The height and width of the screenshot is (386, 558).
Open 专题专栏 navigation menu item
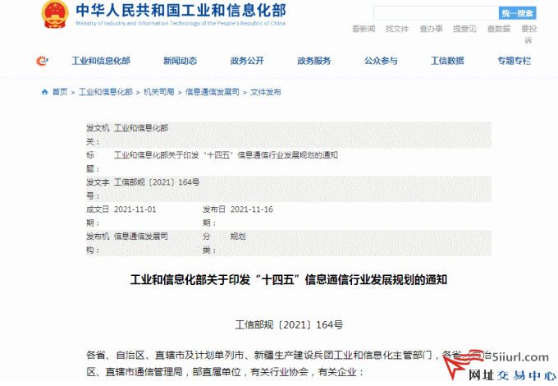point(515,61)
